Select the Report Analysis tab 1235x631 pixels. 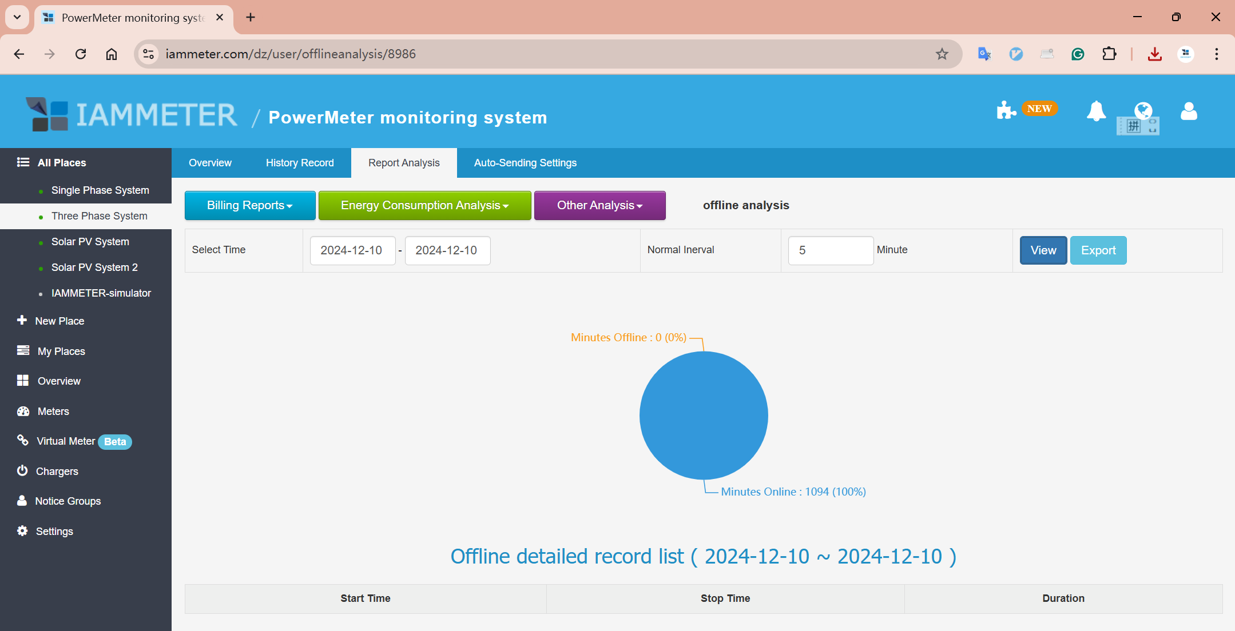click(404, 163)
